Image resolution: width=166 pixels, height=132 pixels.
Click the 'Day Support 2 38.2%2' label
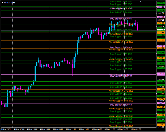pyautogui.click(x=121, y=65)
